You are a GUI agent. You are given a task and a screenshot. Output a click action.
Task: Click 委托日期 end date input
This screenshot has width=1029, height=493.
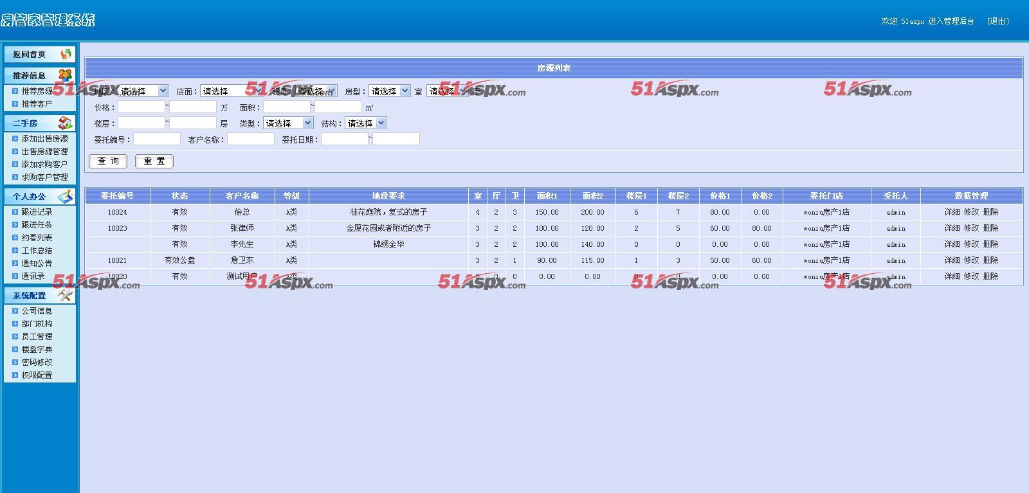pyautogui.click(x=396, y=139)
